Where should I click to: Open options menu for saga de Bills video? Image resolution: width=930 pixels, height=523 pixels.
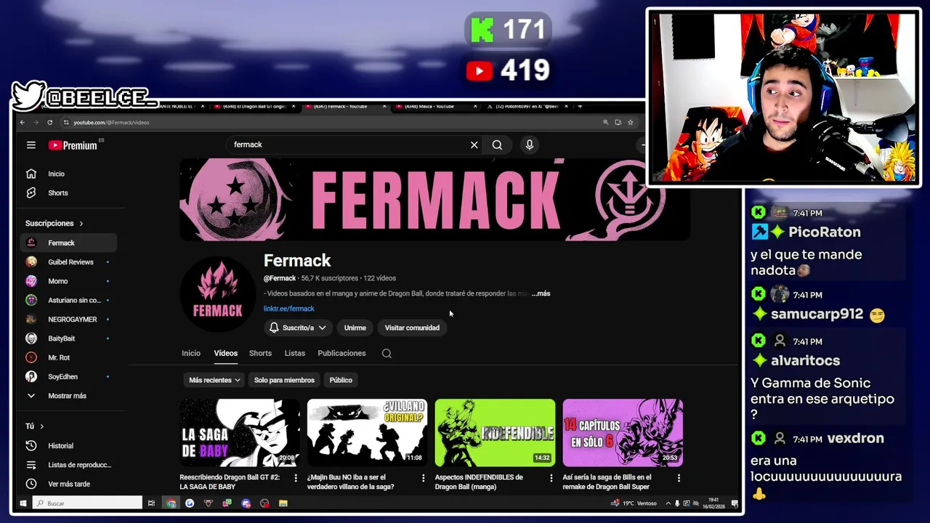point(679,478)
